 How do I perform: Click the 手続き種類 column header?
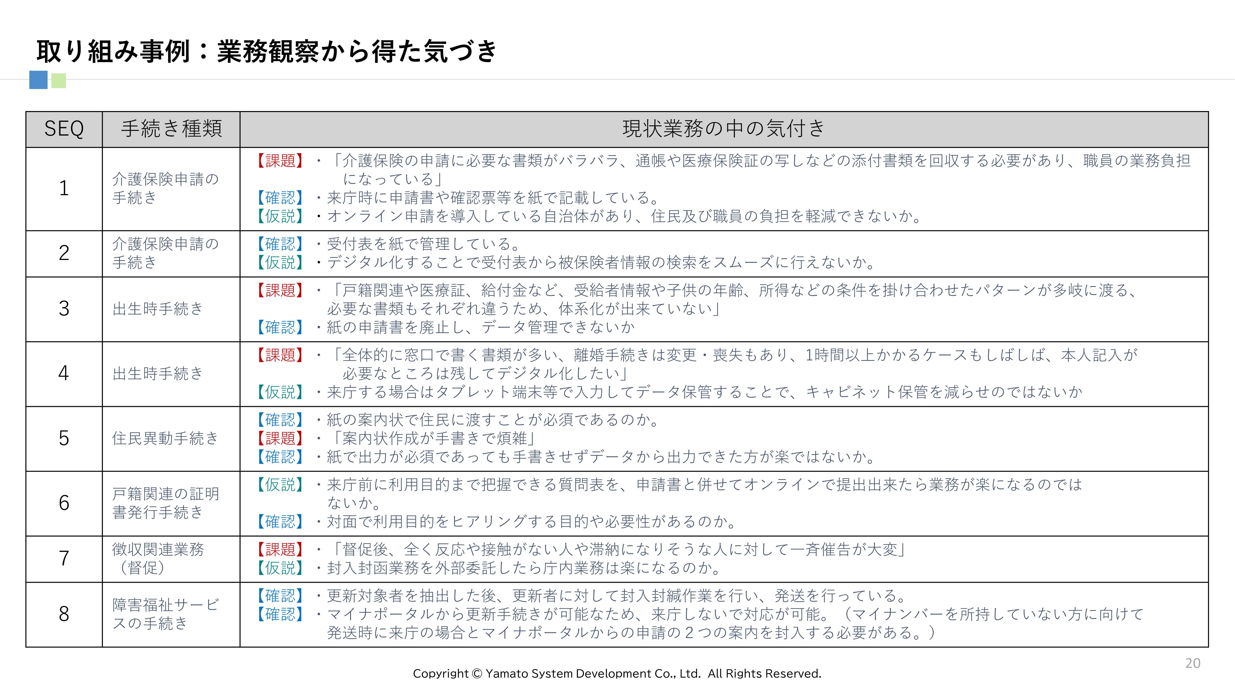pos(171,129)
